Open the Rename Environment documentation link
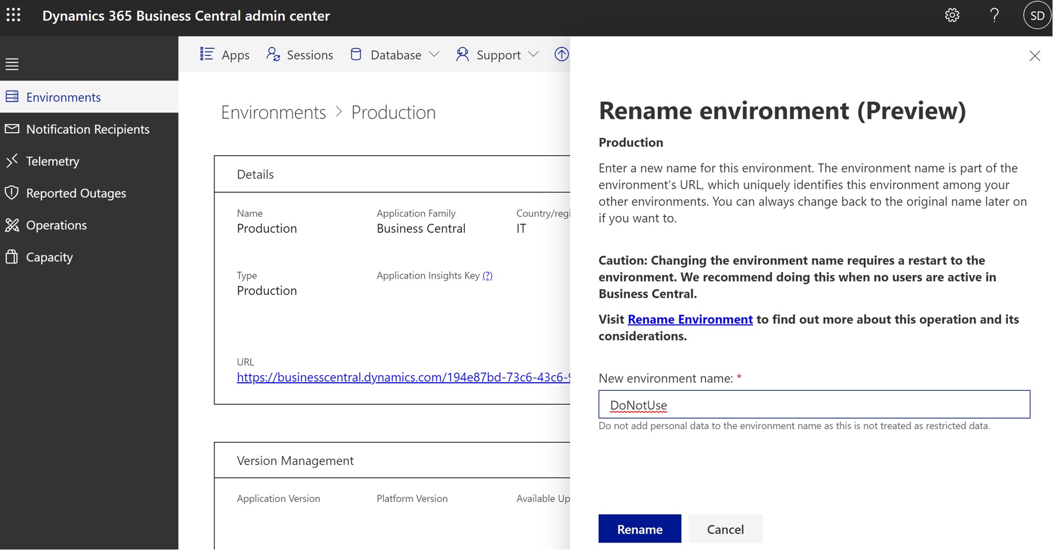This screenshot has height=553, width=1056. (x=690, y=319)
